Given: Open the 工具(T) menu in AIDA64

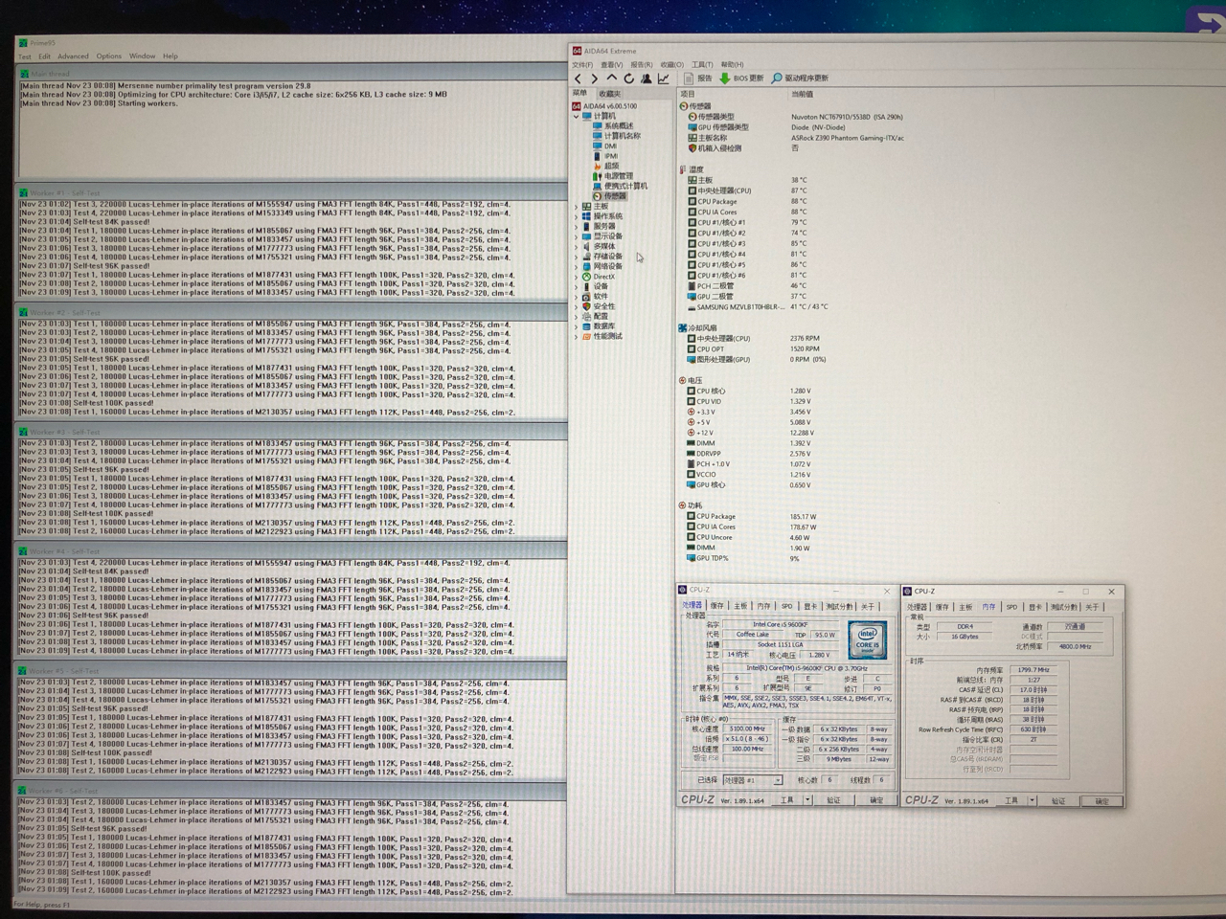Looking at the screenshot, I should pos(702,65).
